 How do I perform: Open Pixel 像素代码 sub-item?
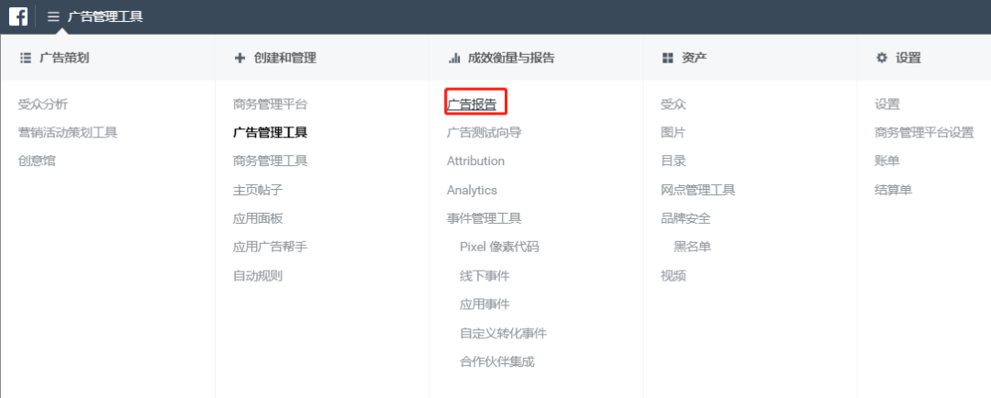499,247
